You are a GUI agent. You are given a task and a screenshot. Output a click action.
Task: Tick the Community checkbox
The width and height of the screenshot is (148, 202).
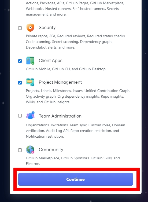point(20,150)
